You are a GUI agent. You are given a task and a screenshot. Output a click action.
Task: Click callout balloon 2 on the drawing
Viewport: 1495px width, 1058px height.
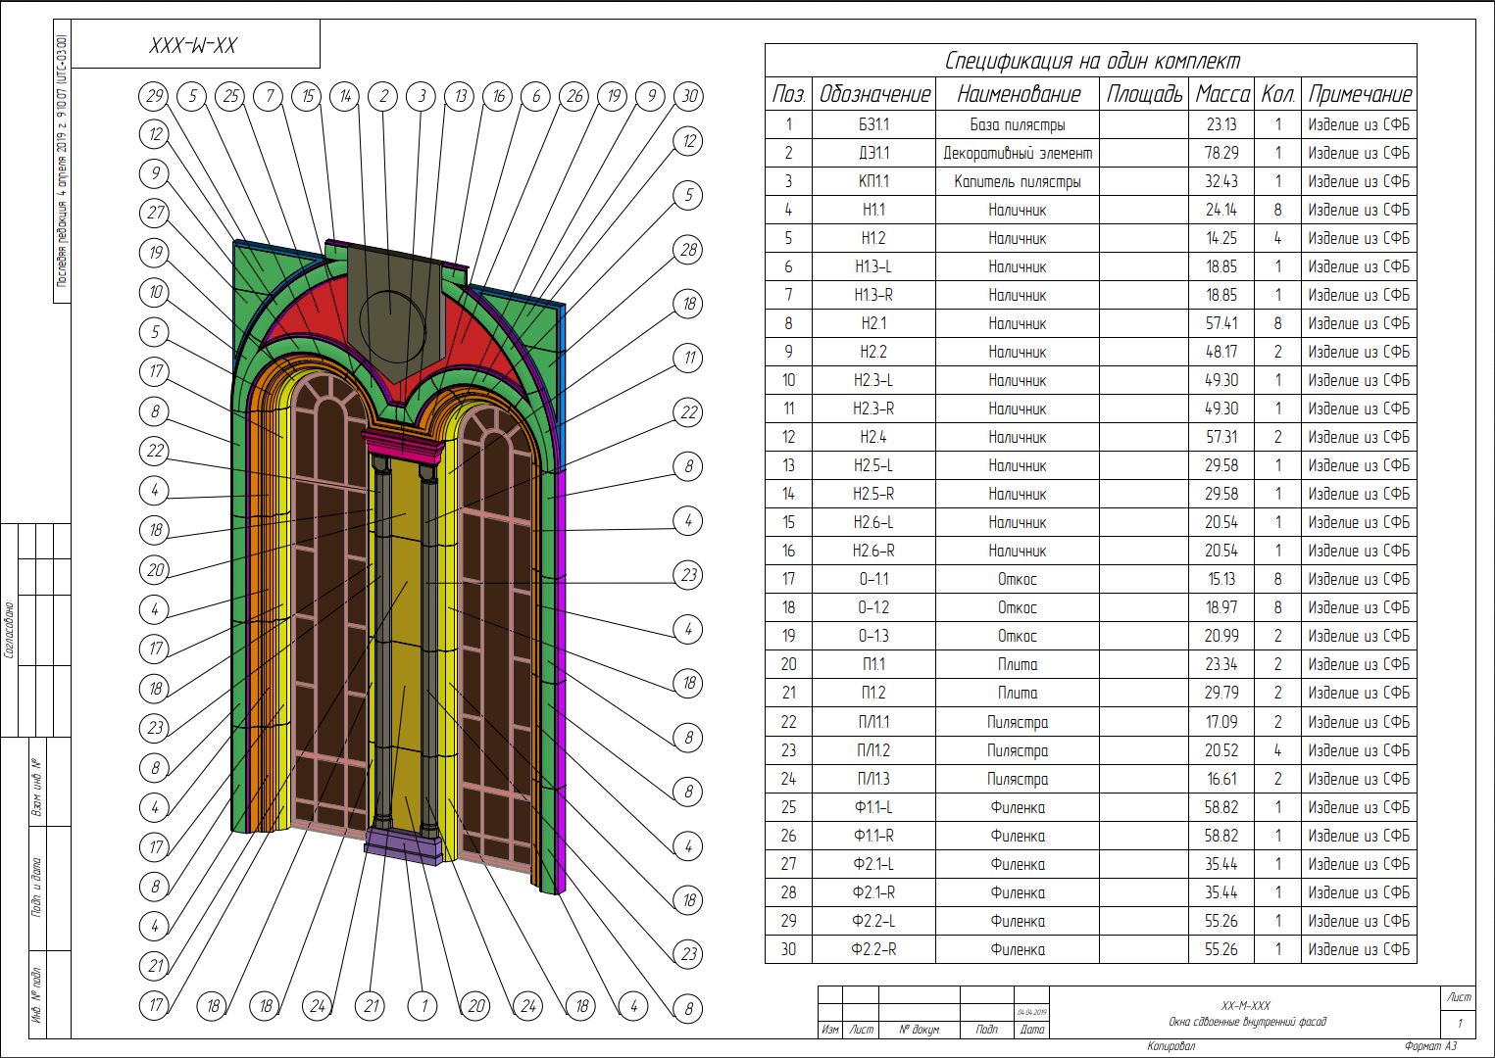point(384,96)
